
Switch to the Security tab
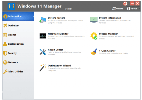coord(18,53)
